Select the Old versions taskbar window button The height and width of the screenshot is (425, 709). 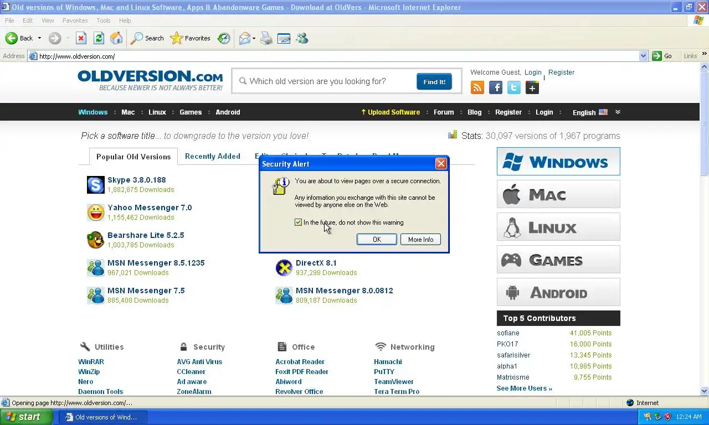click(x=103, y=417)
